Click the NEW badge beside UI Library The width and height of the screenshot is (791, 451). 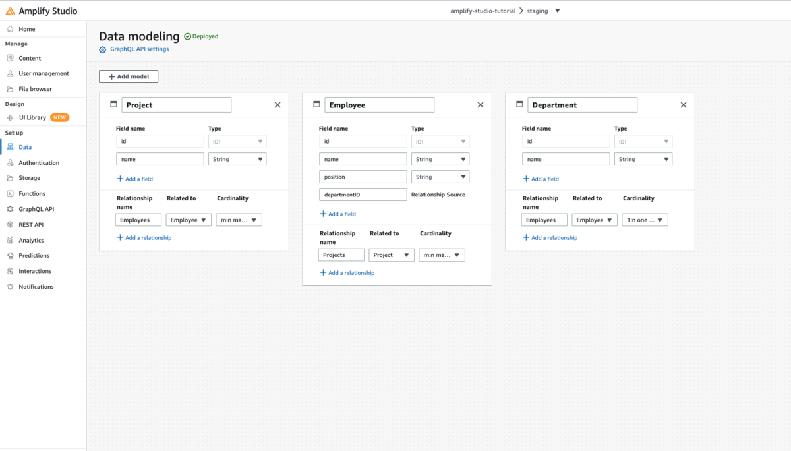coord(60,117)
